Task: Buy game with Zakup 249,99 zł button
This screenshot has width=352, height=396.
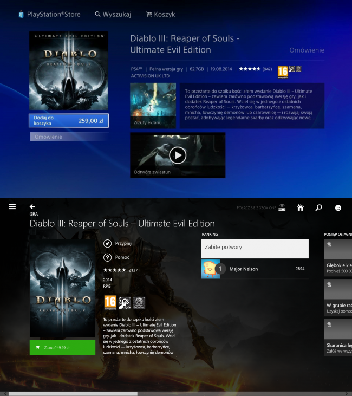Action: click(x=62, y=347)
